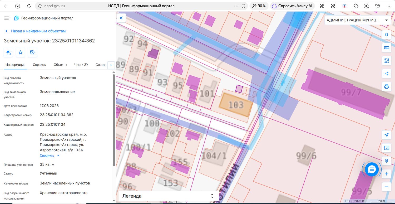Click building 103 on the map
Image resolution: width=395 pixels, height=204 pixels.
tap(236, 105)
